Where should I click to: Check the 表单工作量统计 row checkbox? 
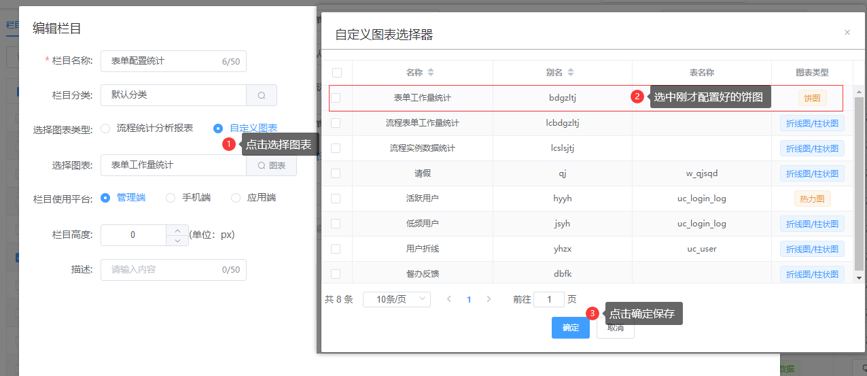coord(336,98)
